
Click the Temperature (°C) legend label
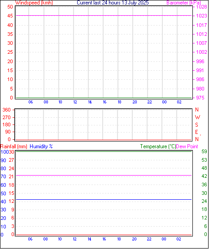tap(158, 146)
